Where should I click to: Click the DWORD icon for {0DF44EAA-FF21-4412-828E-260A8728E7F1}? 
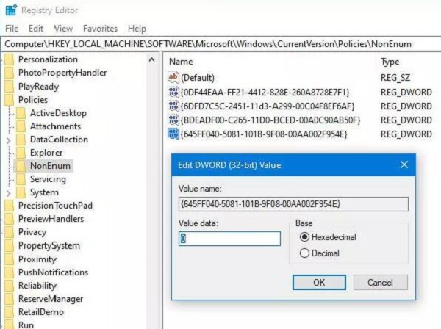coord(173,92)
